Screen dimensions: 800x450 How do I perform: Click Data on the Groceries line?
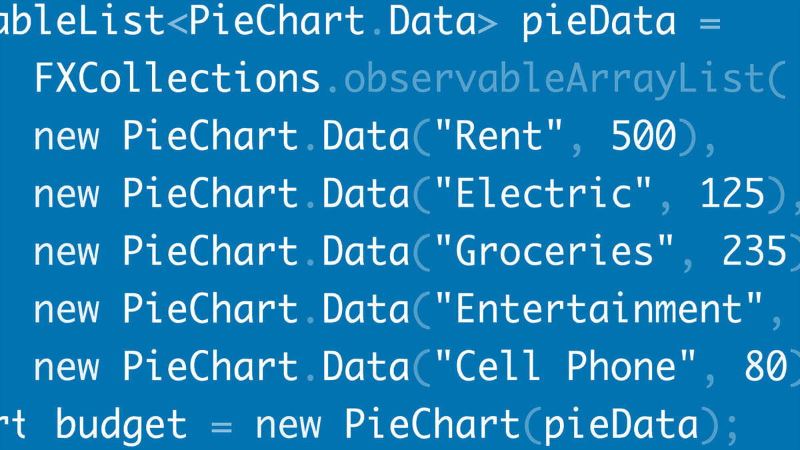[x=366, y=251]
